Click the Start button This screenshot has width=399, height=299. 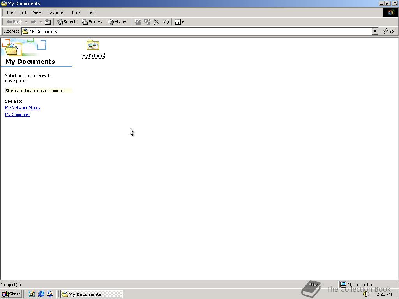coord(11,294)
